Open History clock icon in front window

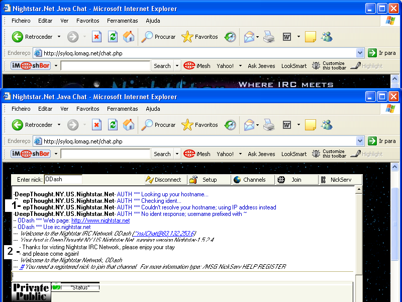pyautogui.click(x=230, y=125)
